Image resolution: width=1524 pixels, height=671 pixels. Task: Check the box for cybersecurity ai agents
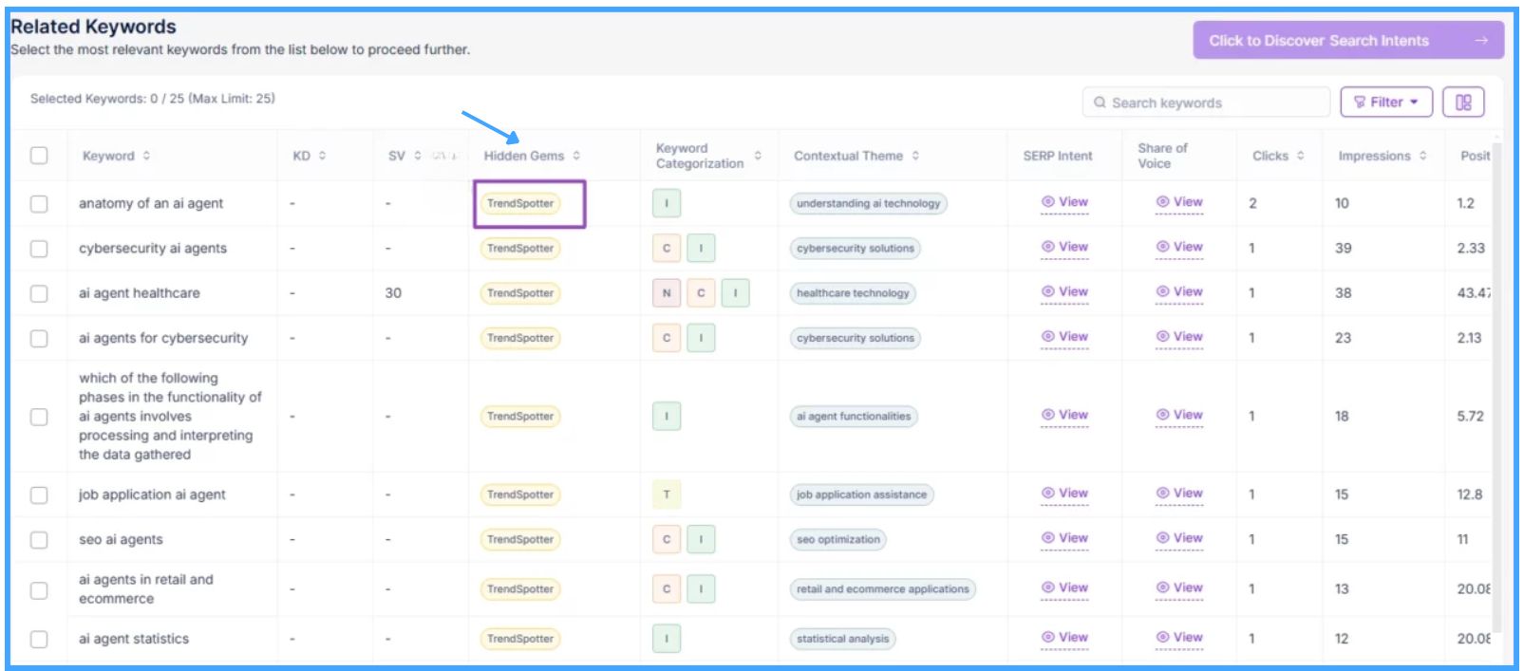pyautogui.click(x=39, y=249)
